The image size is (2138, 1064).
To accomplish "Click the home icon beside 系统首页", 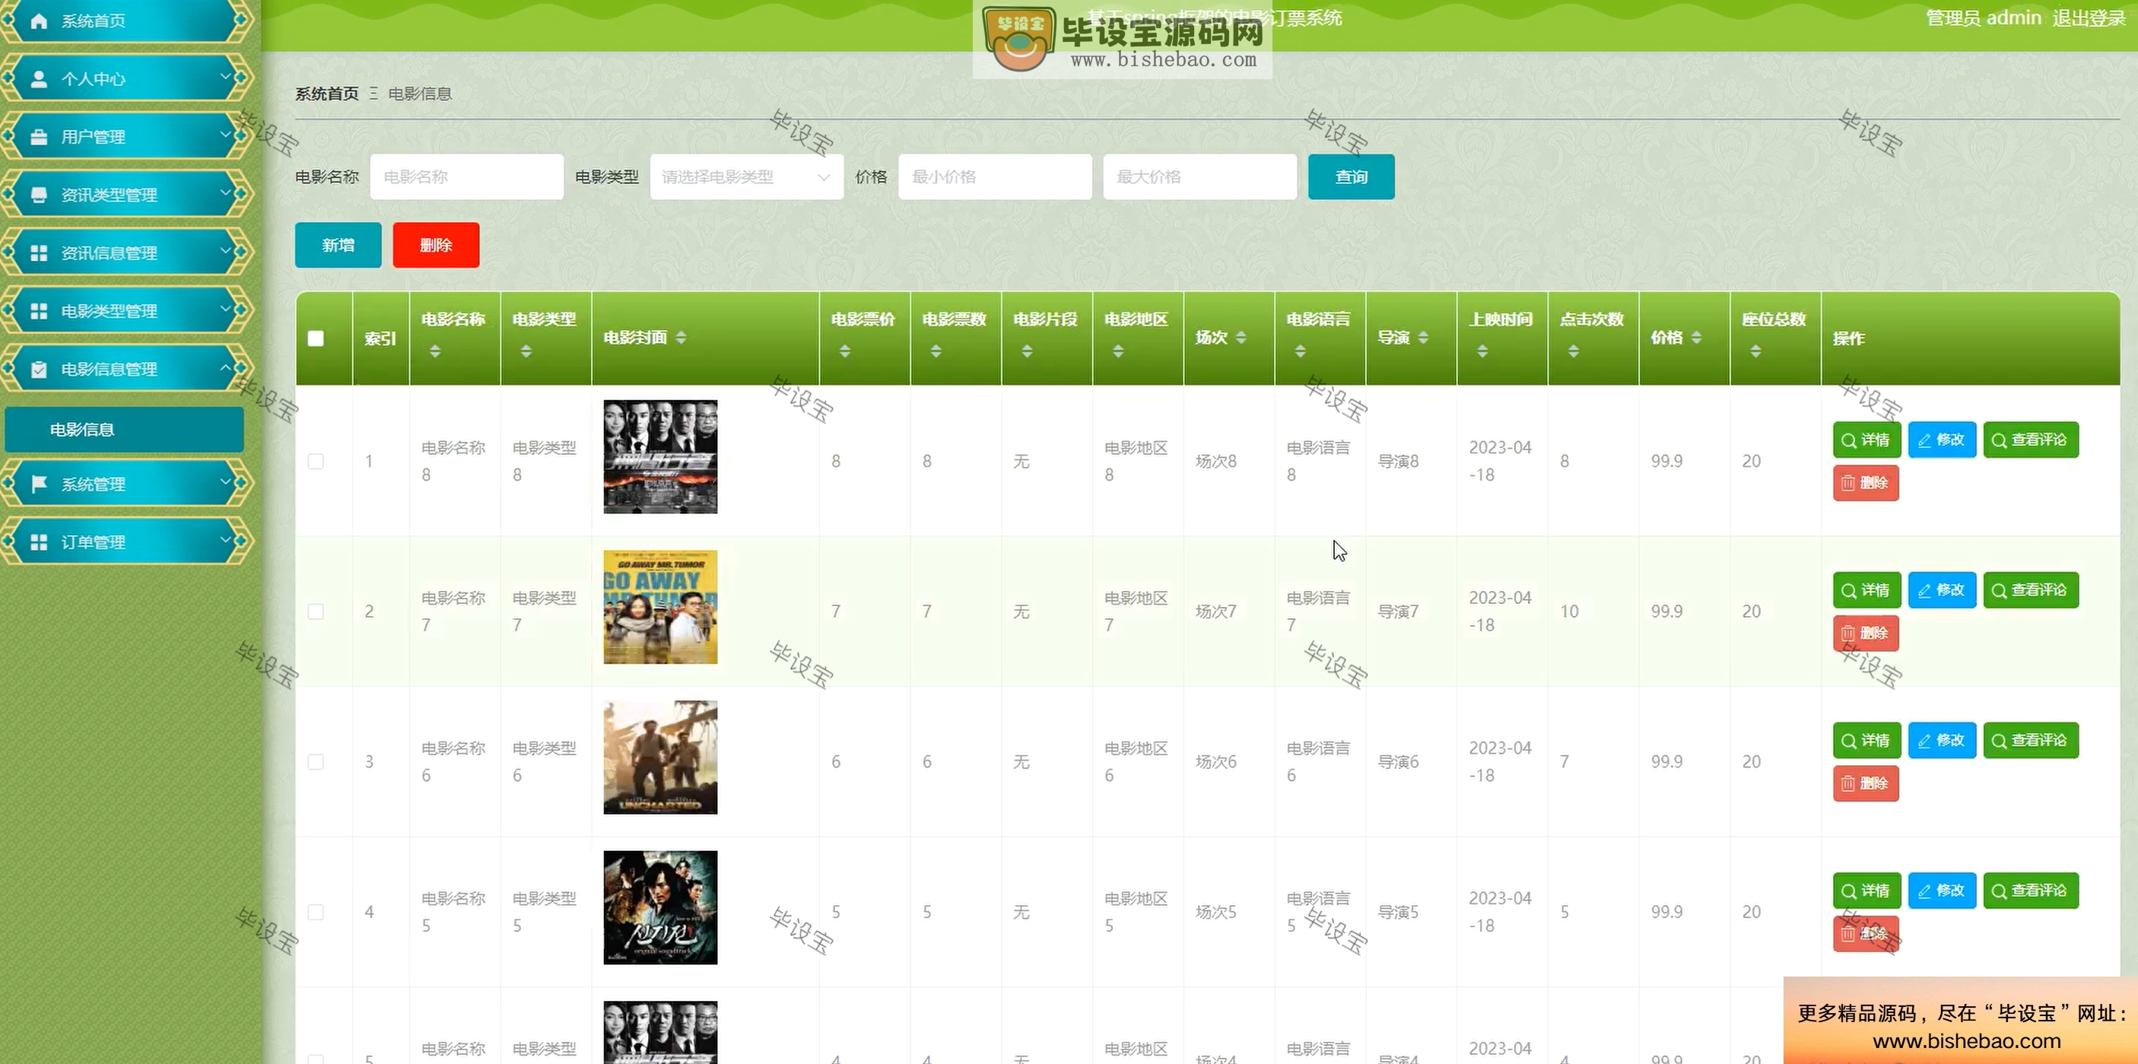I will coord(38,21).
